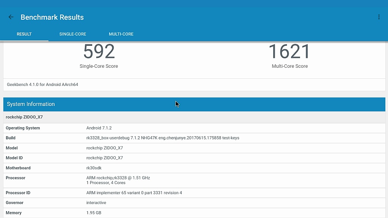Click the Governor row label
This screenshot has width=388, height=218.
pyautogui.click(x=15, y=203)
